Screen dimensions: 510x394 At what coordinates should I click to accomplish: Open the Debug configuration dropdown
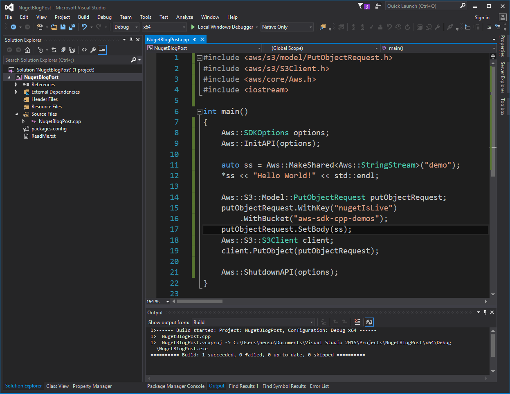click(x=126, y=27)
